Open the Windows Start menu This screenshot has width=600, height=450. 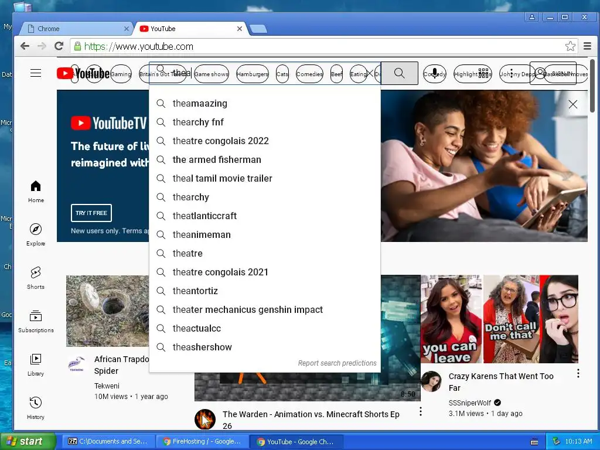(28, 441)
